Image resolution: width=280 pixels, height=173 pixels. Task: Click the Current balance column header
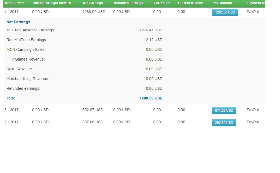point(190,3)
